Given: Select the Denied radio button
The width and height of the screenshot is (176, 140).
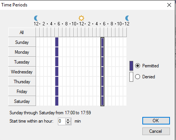Looking at the screenshot, I should coord(137,77).
